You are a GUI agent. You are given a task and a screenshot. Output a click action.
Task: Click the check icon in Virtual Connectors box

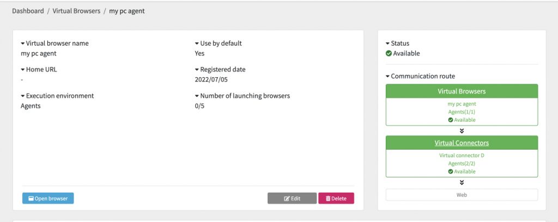[x=451, y=171]
